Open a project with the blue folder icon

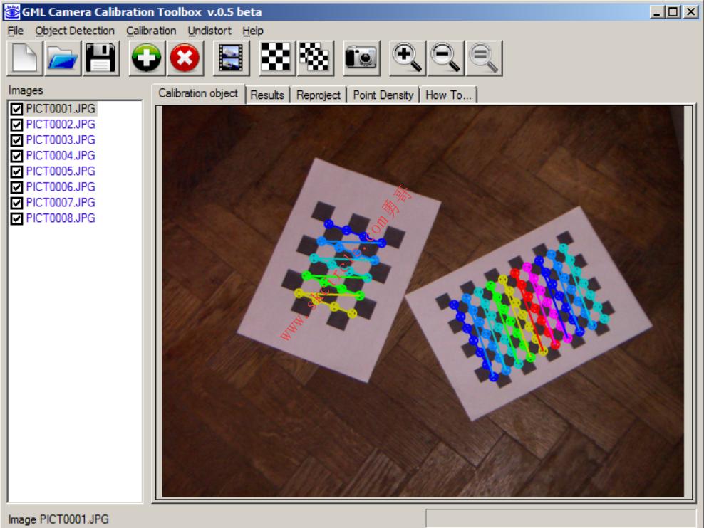[x=63, y=58]
